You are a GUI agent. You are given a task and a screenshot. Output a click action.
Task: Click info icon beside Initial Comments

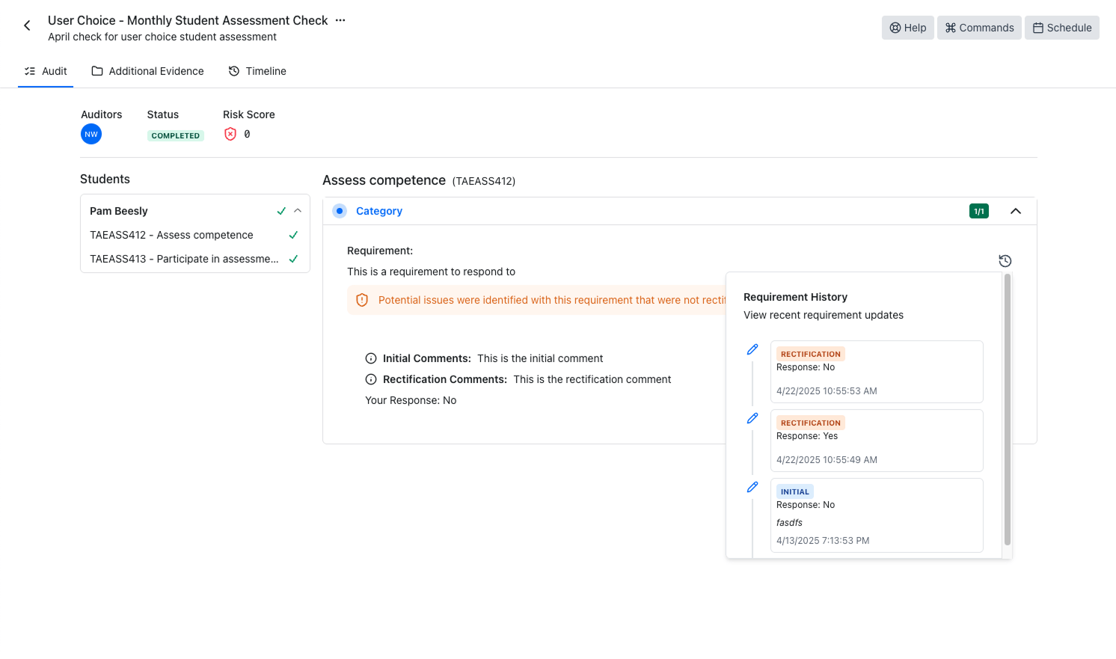pos(370,358)
